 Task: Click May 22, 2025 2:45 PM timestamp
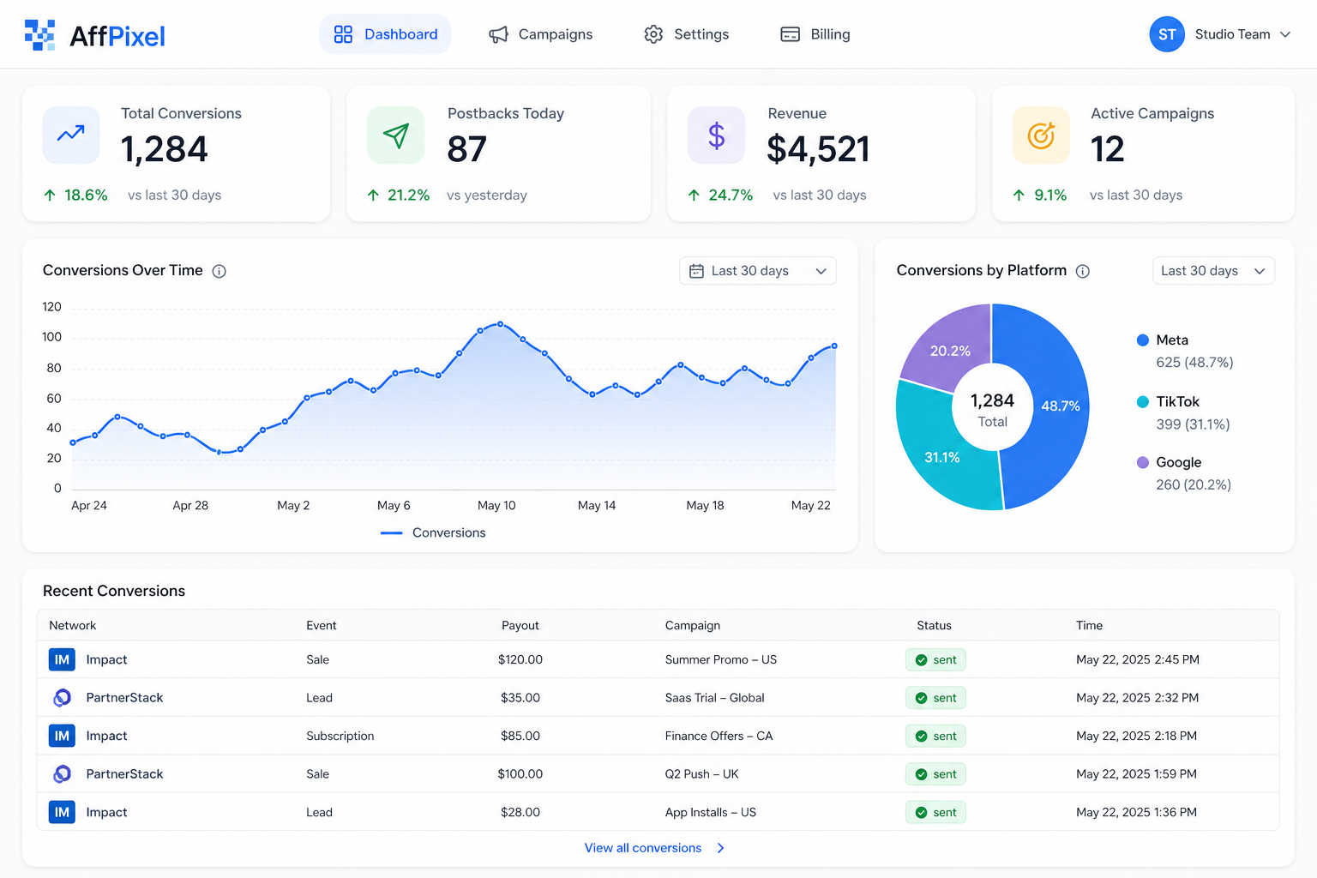(1138, 659)
